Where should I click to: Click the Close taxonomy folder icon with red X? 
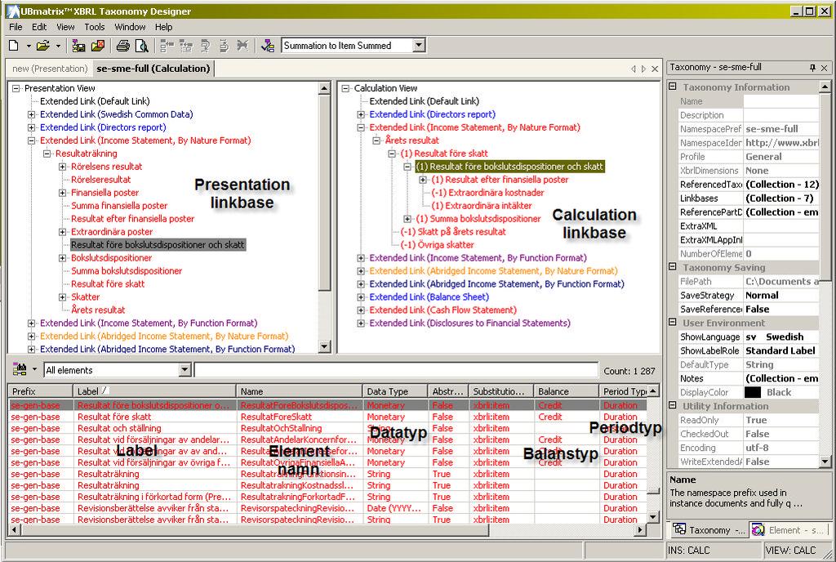[98, 46]
